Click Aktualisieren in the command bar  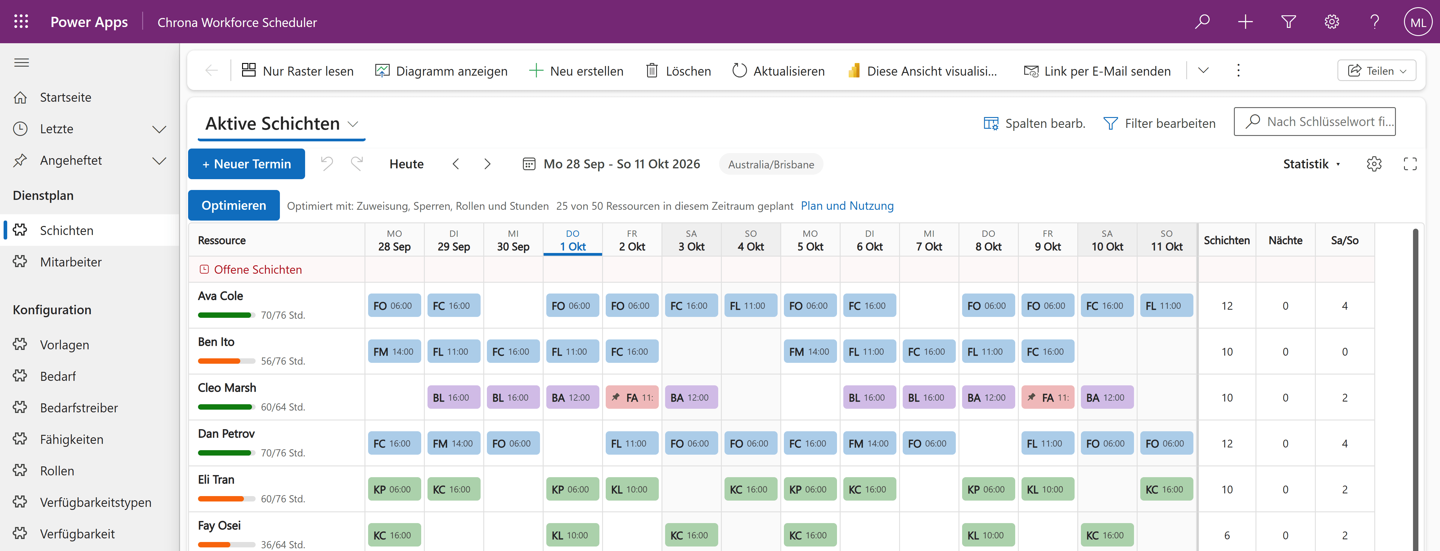[778, 71]
